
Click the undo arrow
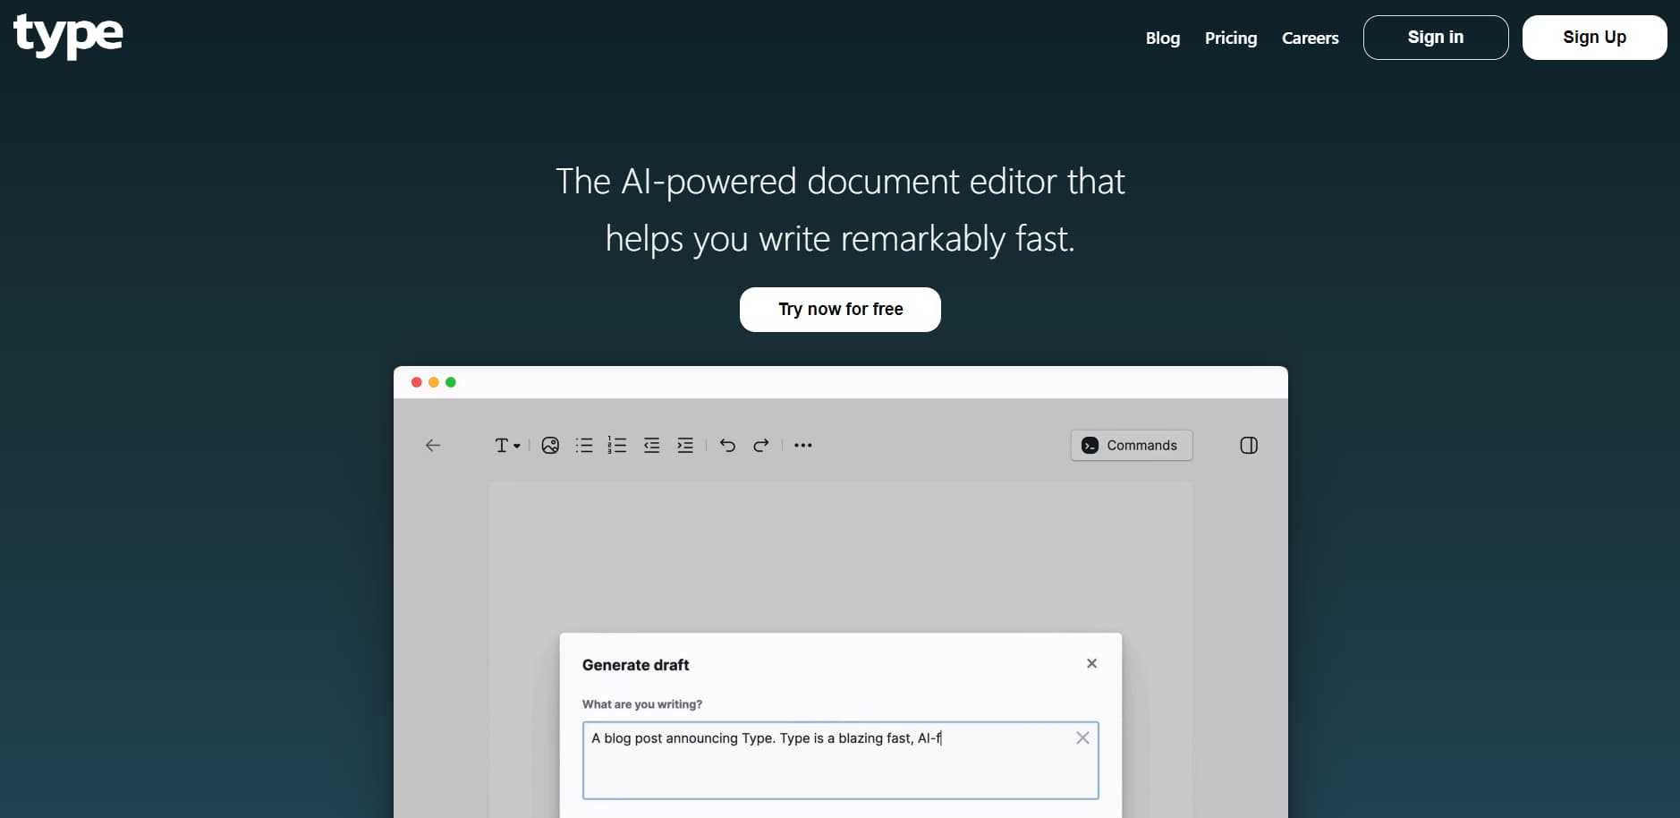(x=727, y=445)
